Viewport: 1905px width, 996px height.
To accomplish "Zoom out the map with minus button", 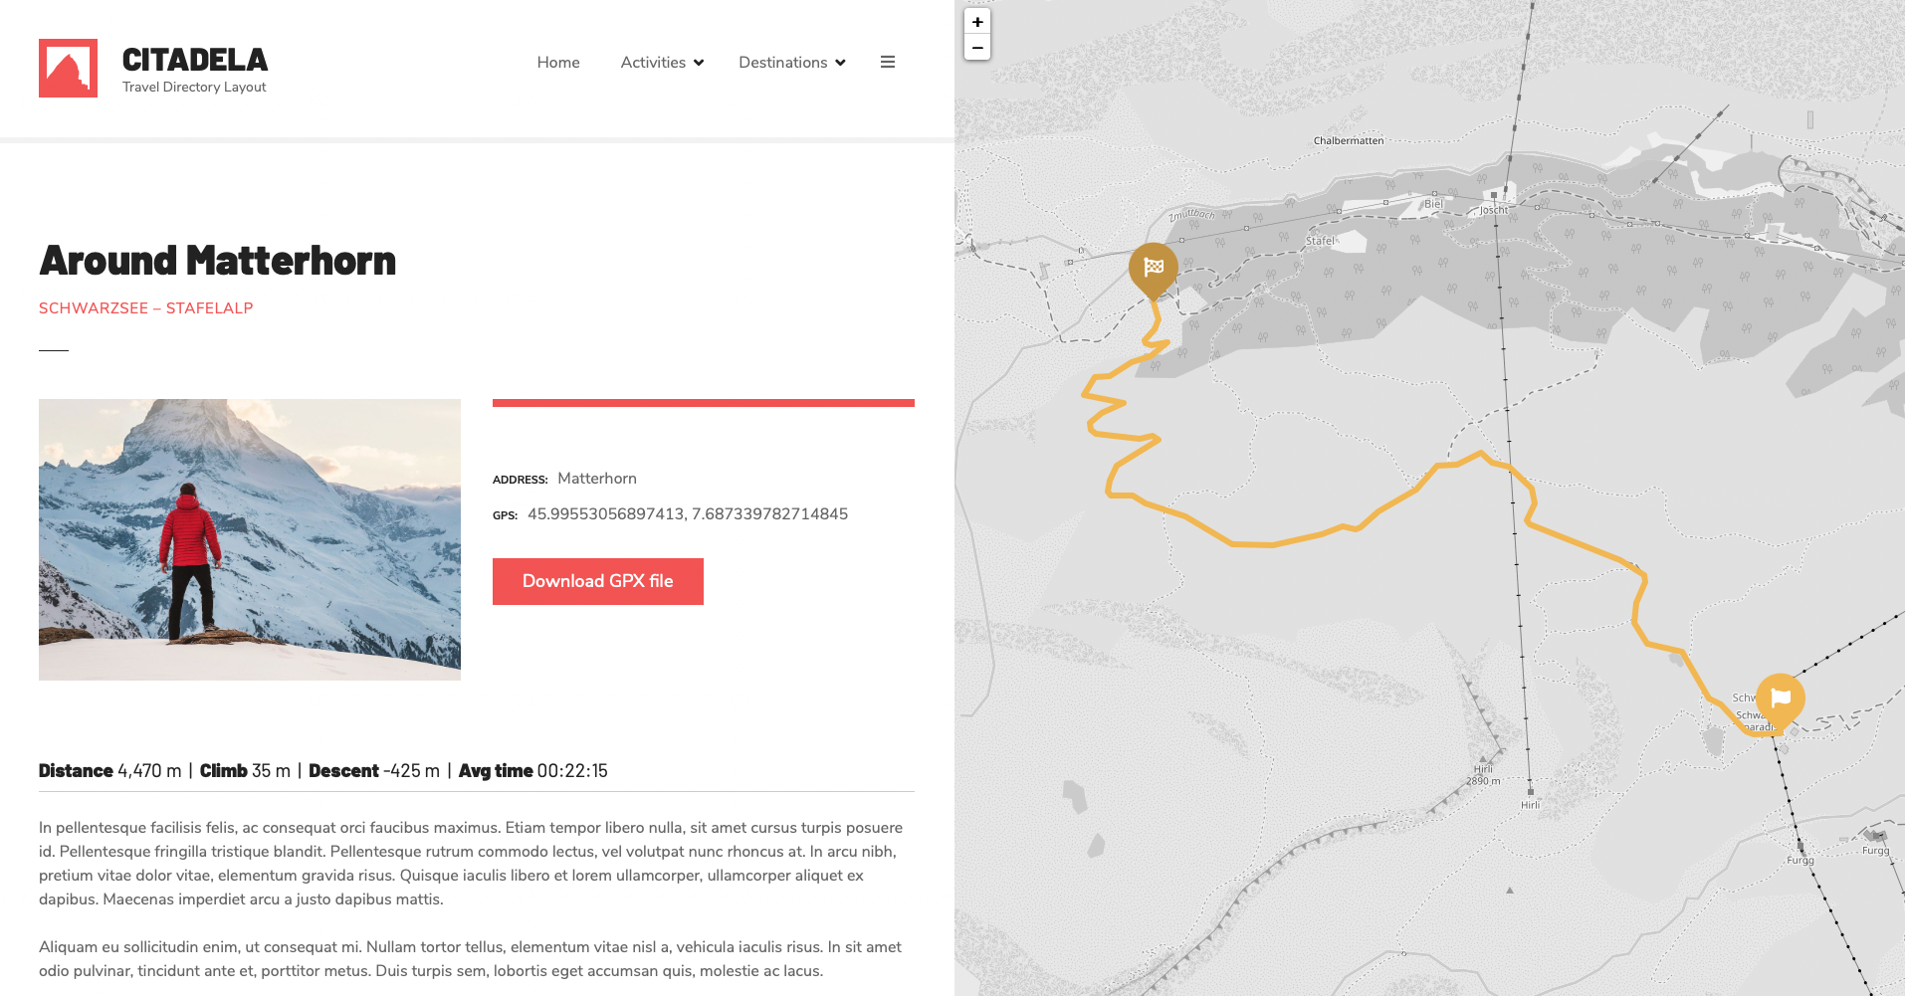I will point(977,48).
